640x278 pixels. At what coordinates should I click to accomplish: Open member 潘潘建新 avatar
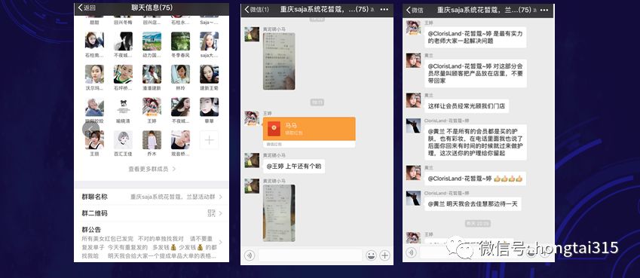point(152,74)
